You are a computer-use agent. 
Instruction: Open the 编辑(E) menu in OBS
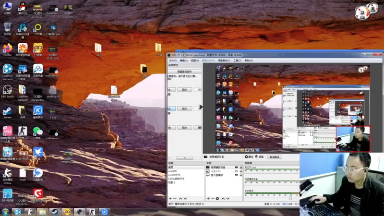click(x=183, y=60)
